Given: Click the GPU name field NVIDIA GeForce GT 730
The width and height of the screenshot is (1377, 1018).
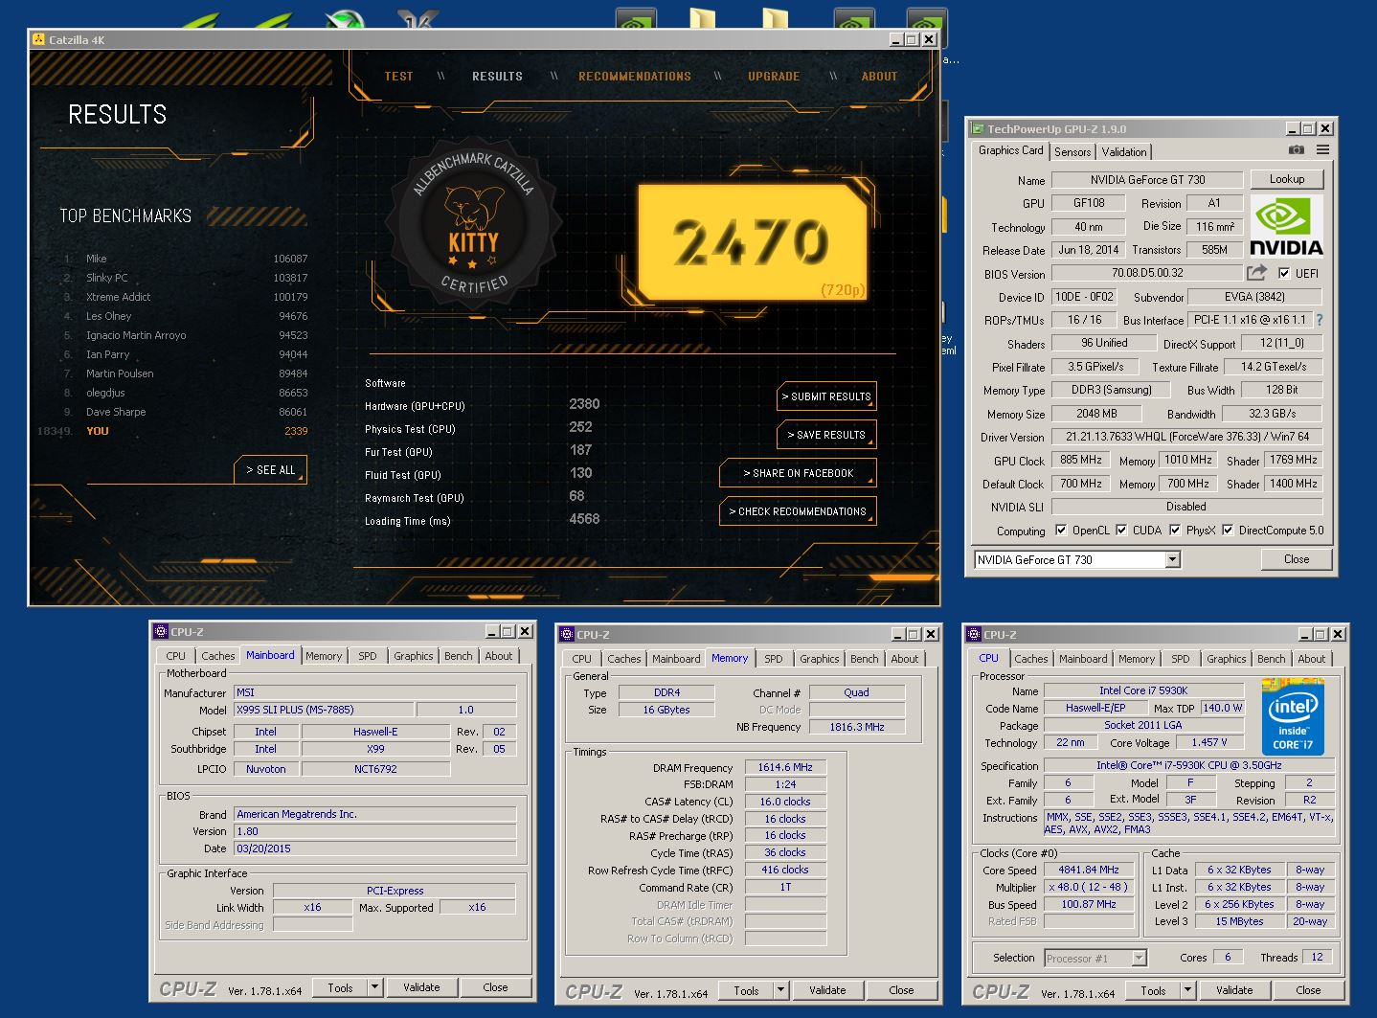Looking at the screenshot, I should pyautogui.click(x=1147, y=180).
